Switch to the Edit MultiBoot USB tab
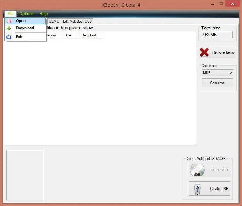The height and width of the screenshot is (206, 242). 77,21
